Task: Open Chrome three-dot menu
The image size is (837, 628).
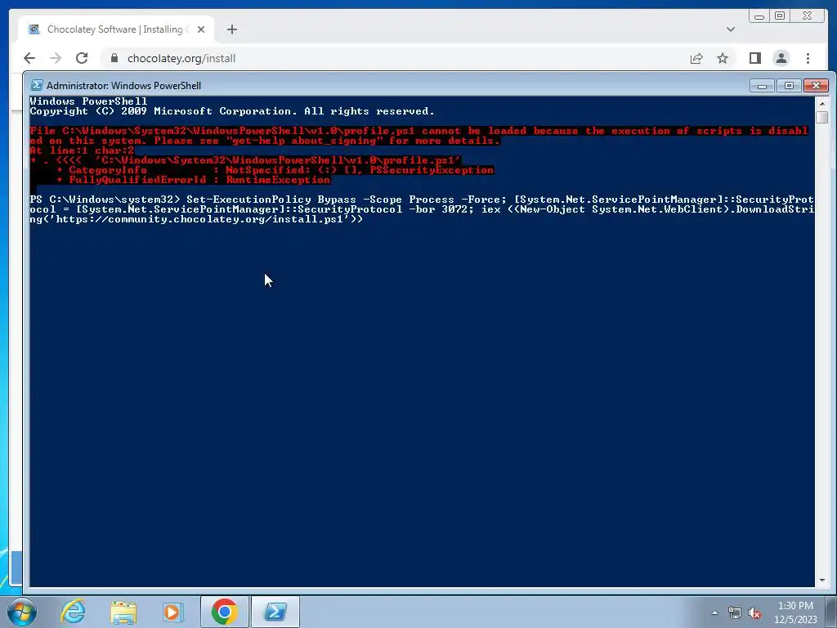Action: 808,58
